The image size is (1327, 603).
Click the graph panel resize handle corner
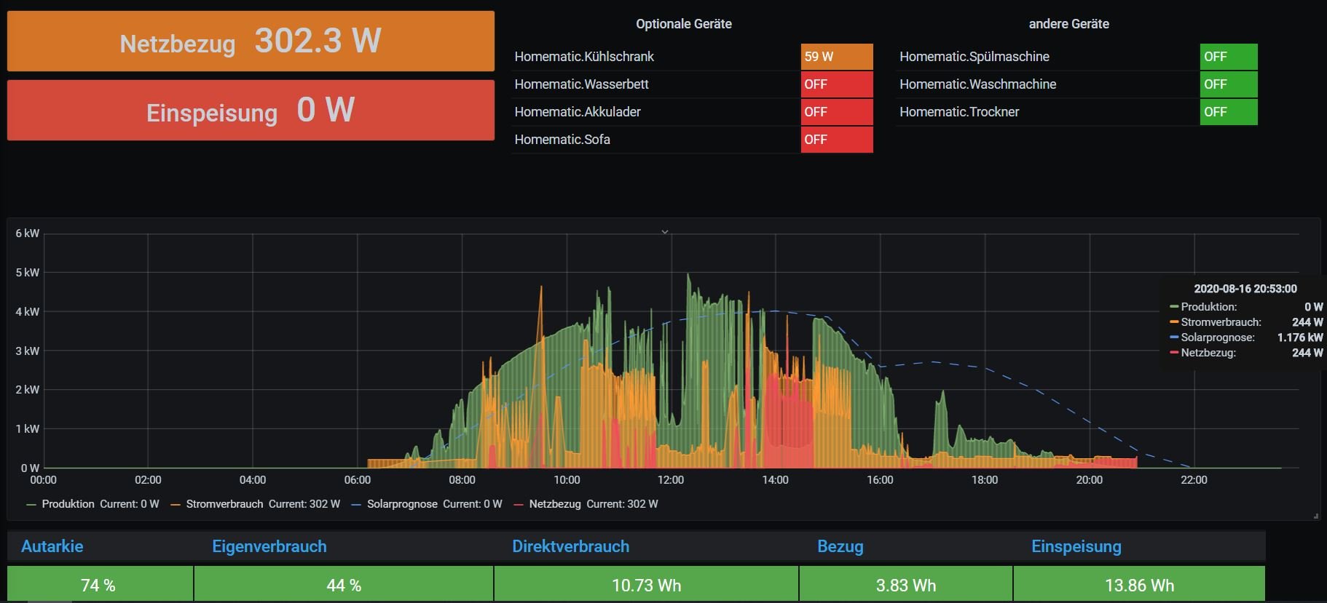(1315, 516)
